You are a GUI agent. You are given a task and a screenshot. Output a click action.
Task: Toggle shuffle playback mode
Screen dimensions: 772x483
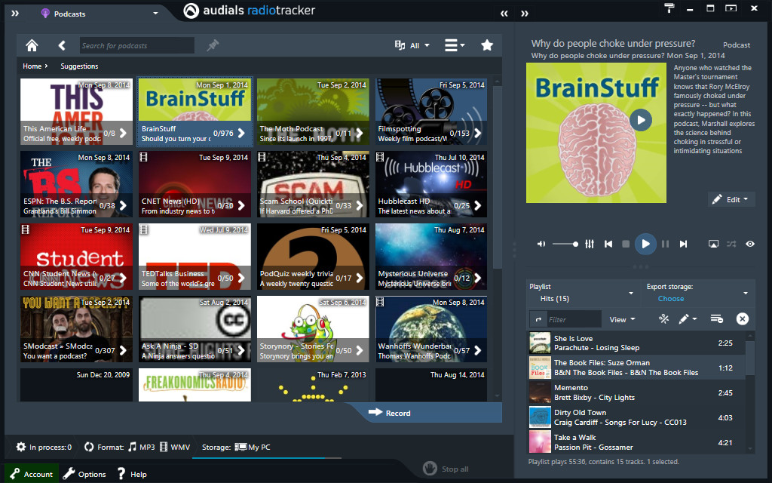[x=731, y=244]
